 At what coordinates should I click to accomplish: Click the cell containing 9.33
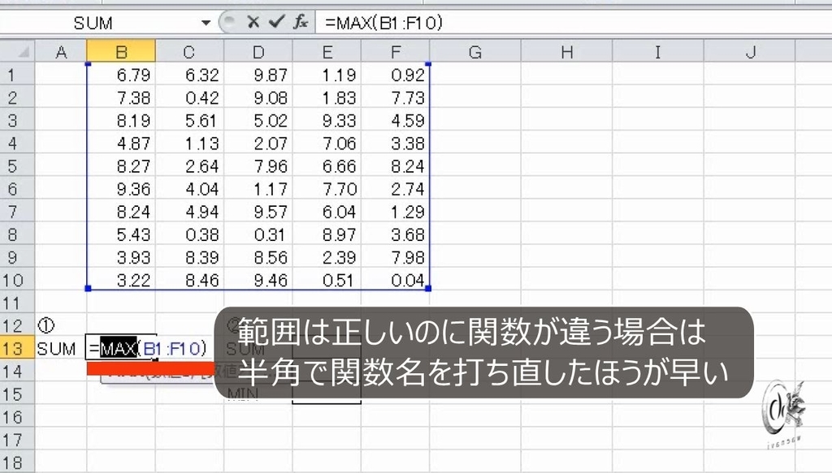(x=327, y=120)
